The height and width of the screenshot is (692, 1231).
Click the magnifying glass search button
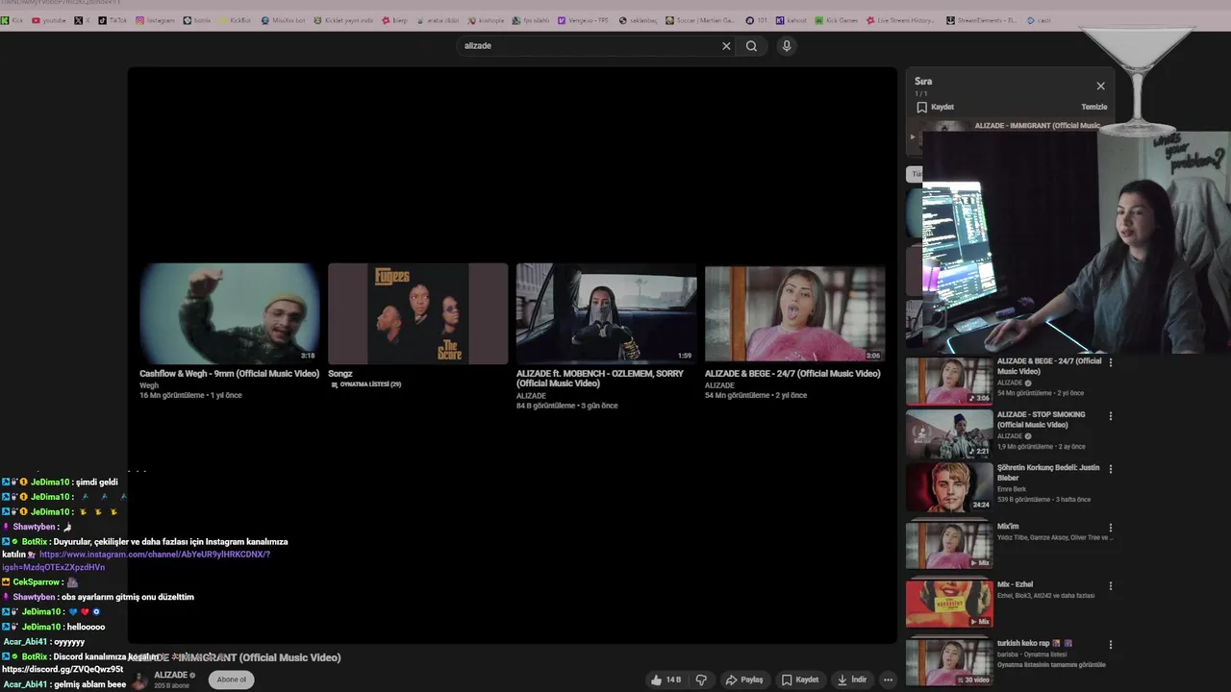(752, 46)
